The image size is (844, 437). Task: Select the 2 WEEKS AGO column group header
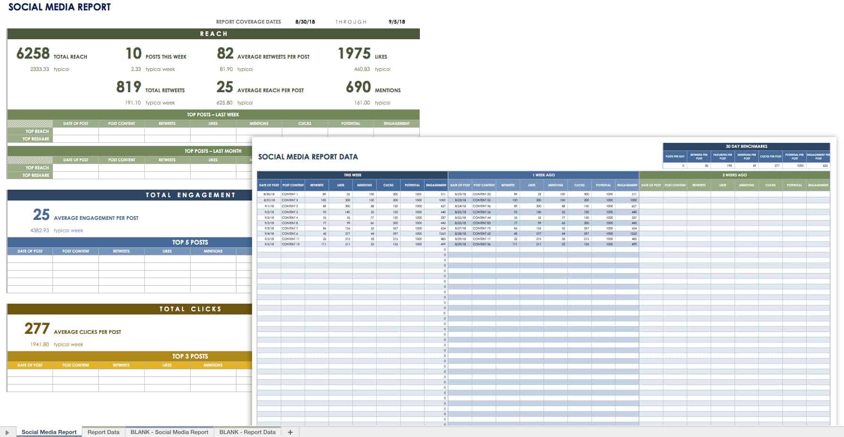click(x=734, y=175)
